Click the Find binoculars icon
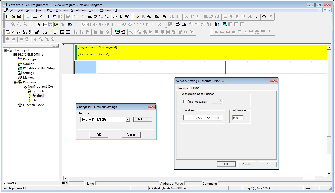 click(x=90, y=17)
